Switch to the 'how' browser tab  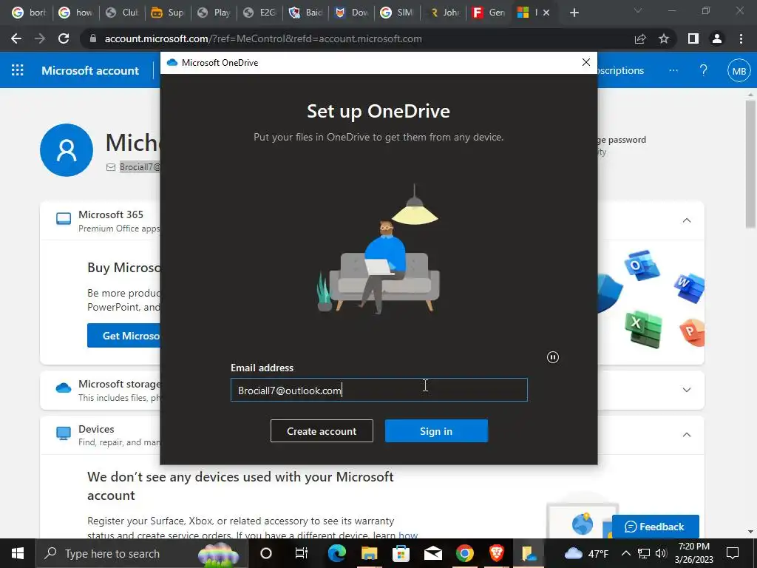point(76,13)
